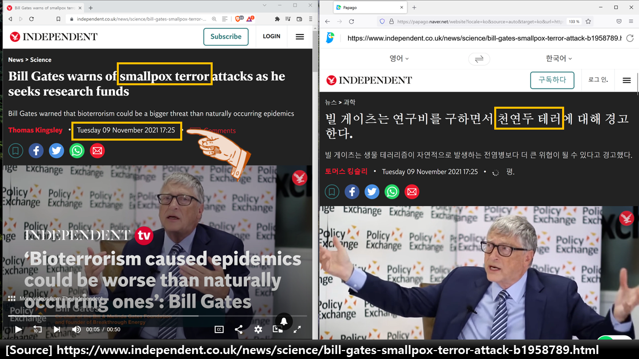Viewport: 639px width, 359px height.
Task: Click the notification bell on video
Action: click(x=284, y=321)
